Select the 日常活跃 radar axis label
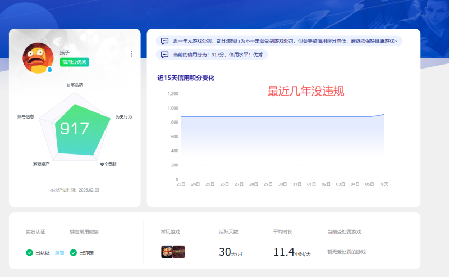This screenshot has width=449, height=277. (x=75, y=84)
